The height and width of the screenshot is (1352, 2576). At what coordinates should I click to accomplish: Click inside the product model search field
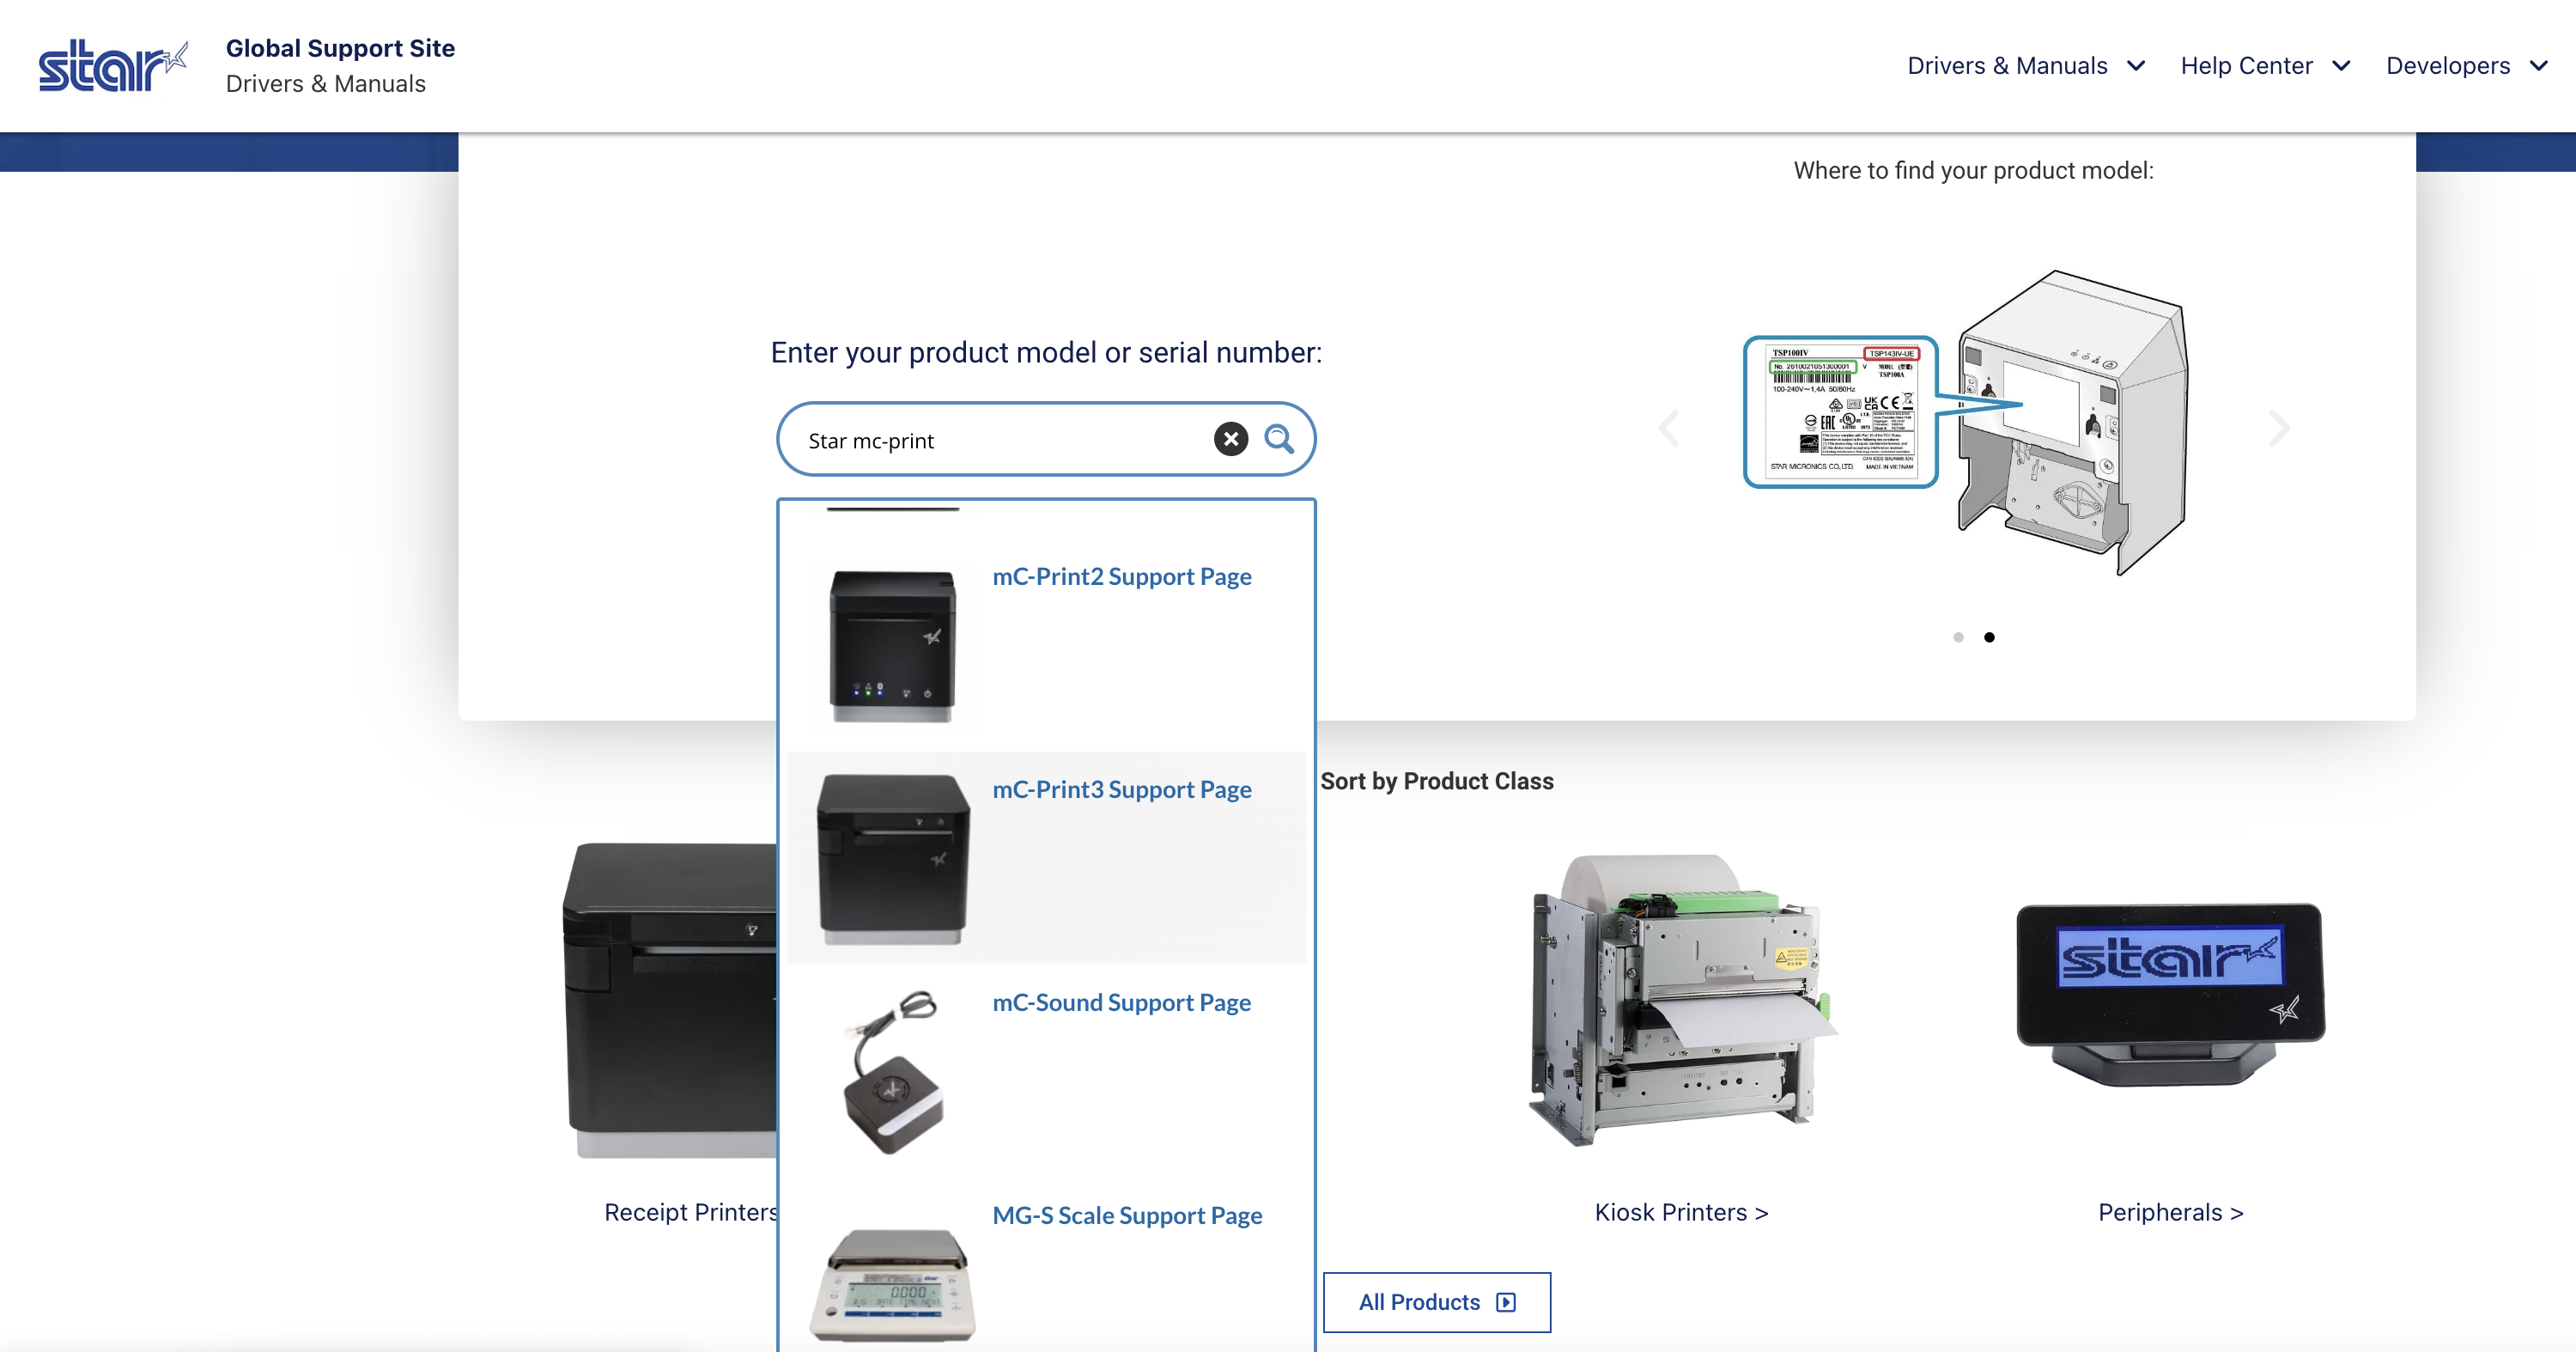(1000, 439)
